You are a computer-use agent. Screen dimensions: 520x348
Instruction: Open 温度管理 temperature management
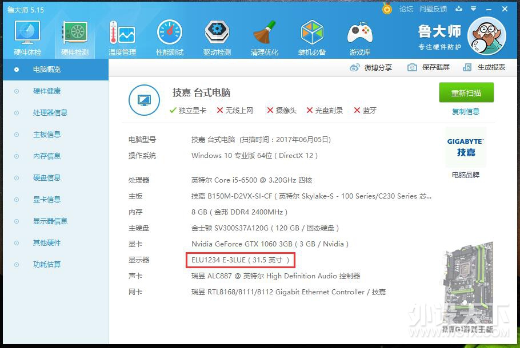click(x=122, y=38)
